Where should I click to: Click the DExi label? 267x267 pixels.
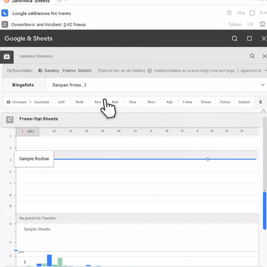pos(241,13)
